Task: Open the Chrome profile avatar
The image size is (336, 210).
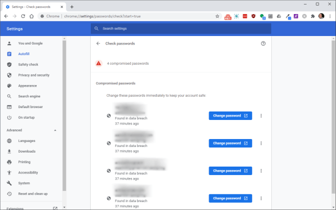Action: click(x=321, y=16)
